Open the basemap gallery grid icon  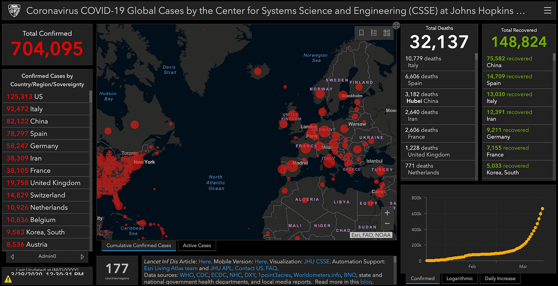(x=387, y=33)
